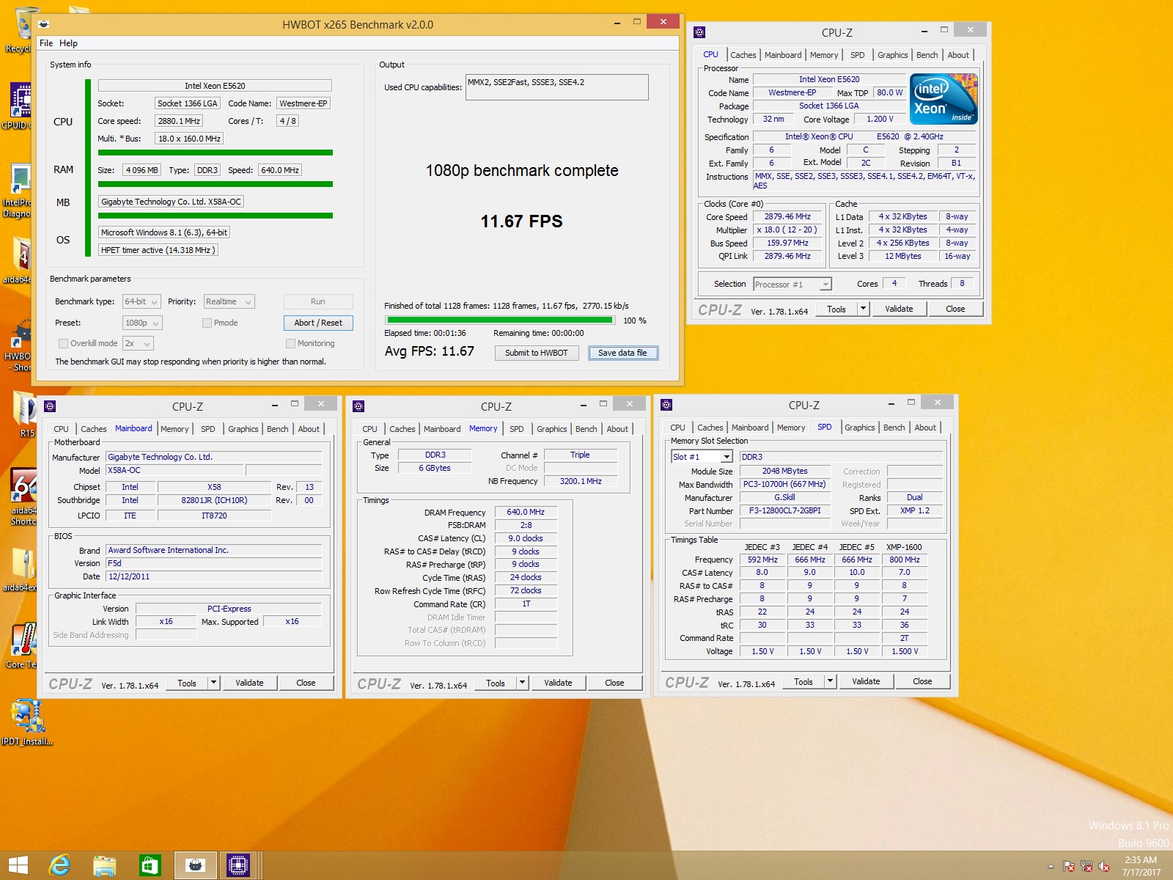The image size is (1173, 880).
Task: Open the Slot #1 memory slot dropdown
Action: pos(702,457)
